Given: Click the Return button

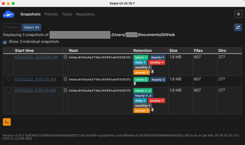Looking at the screenshot, I should point(12,27).
